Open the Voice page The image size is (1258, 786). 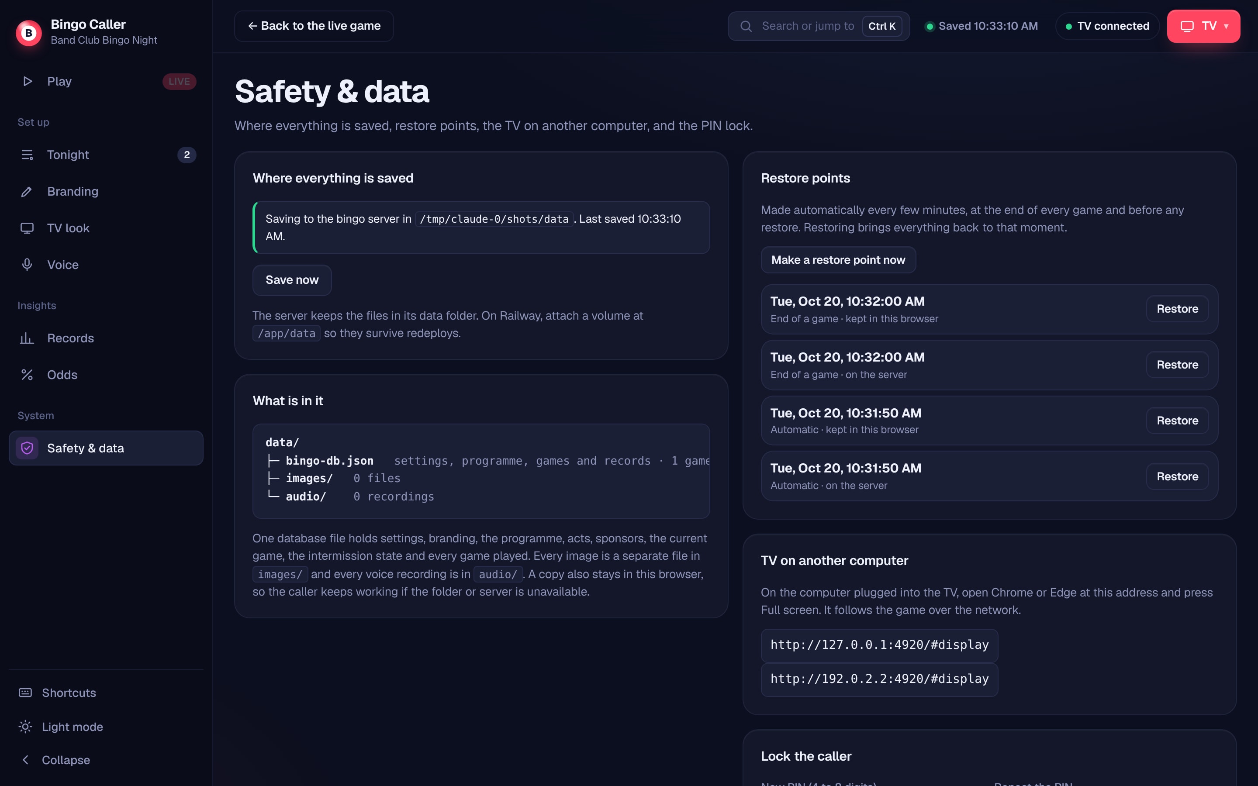point(106,265)
